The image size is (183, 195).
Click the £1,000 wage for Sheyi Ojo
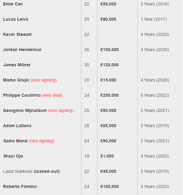(x=107, y=156)
